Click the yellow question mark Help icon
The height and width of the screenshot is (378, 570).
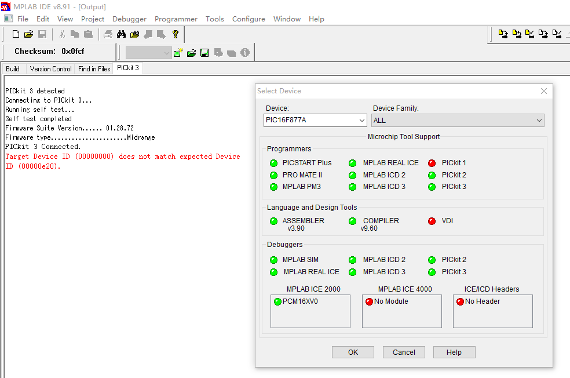coord(176,34)
